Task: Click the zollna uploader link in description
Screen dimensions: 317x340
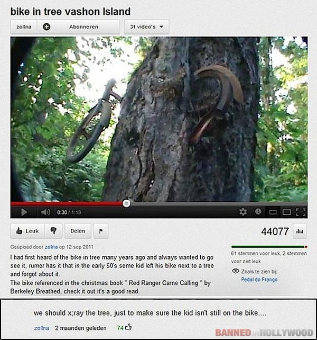Action: pyautogui.click(x=51, y=247)
